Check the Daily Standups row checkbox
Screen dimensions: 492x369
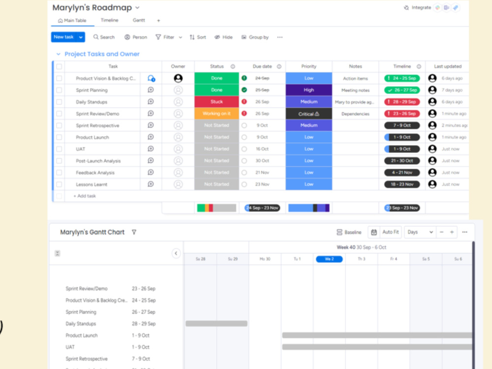(x=59, y=102)
